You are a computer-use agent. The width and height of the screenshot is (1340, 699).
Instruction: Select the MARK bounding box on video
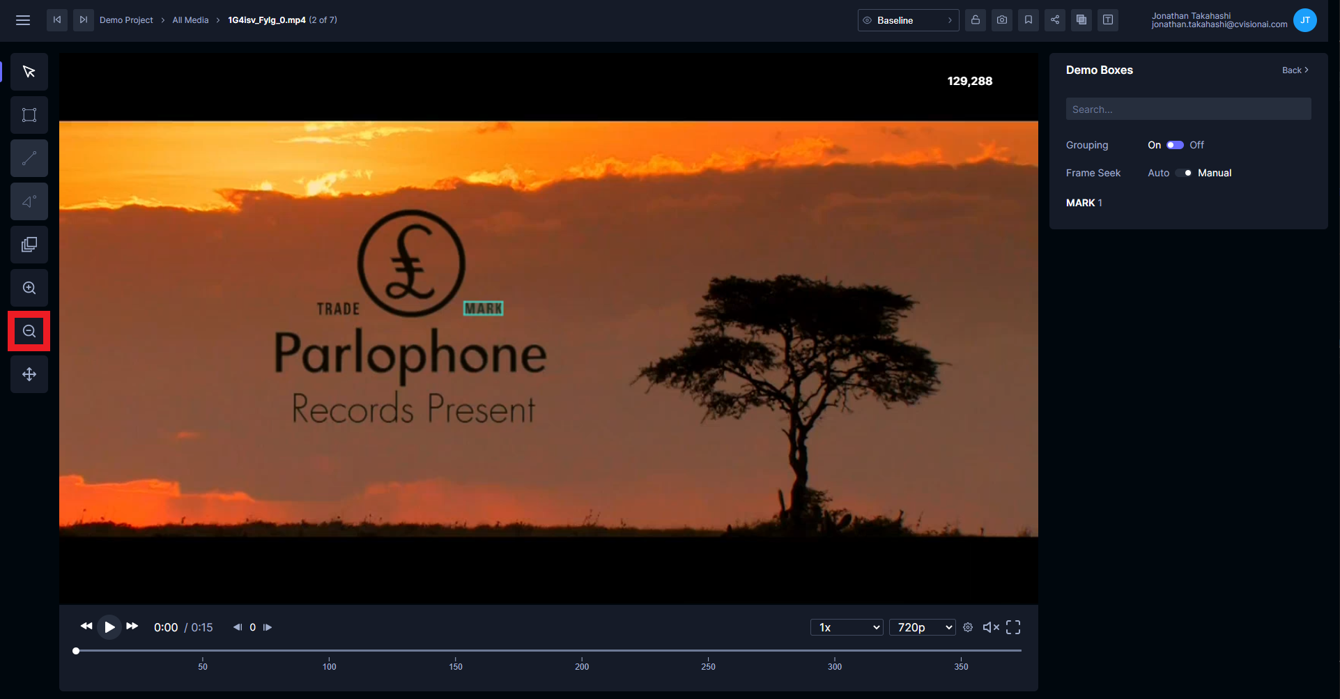[x=484, y=308]
